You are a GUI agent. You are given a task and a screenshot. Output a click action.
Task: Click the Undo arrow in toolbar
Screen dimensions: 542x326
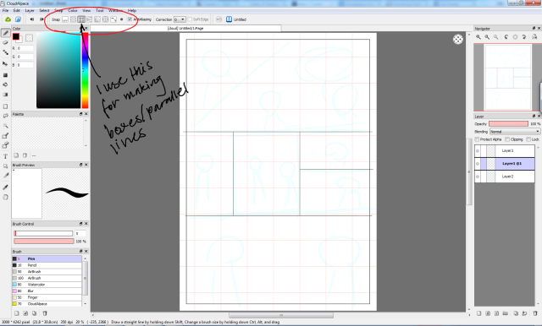tap(32, 19)
